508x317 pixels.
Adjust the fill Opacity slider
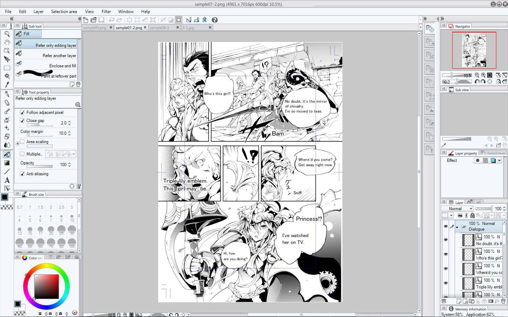tap(40, 166)
